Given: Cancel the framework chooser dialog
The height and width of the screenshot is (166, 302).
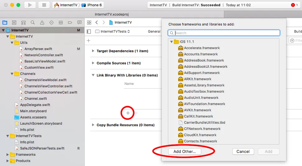Looking at the screenshot, I should tap(243, 152).
